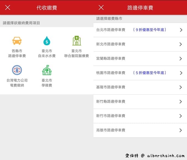
Task: Tap the orange car parking fee icon
Action: (17, 41)
